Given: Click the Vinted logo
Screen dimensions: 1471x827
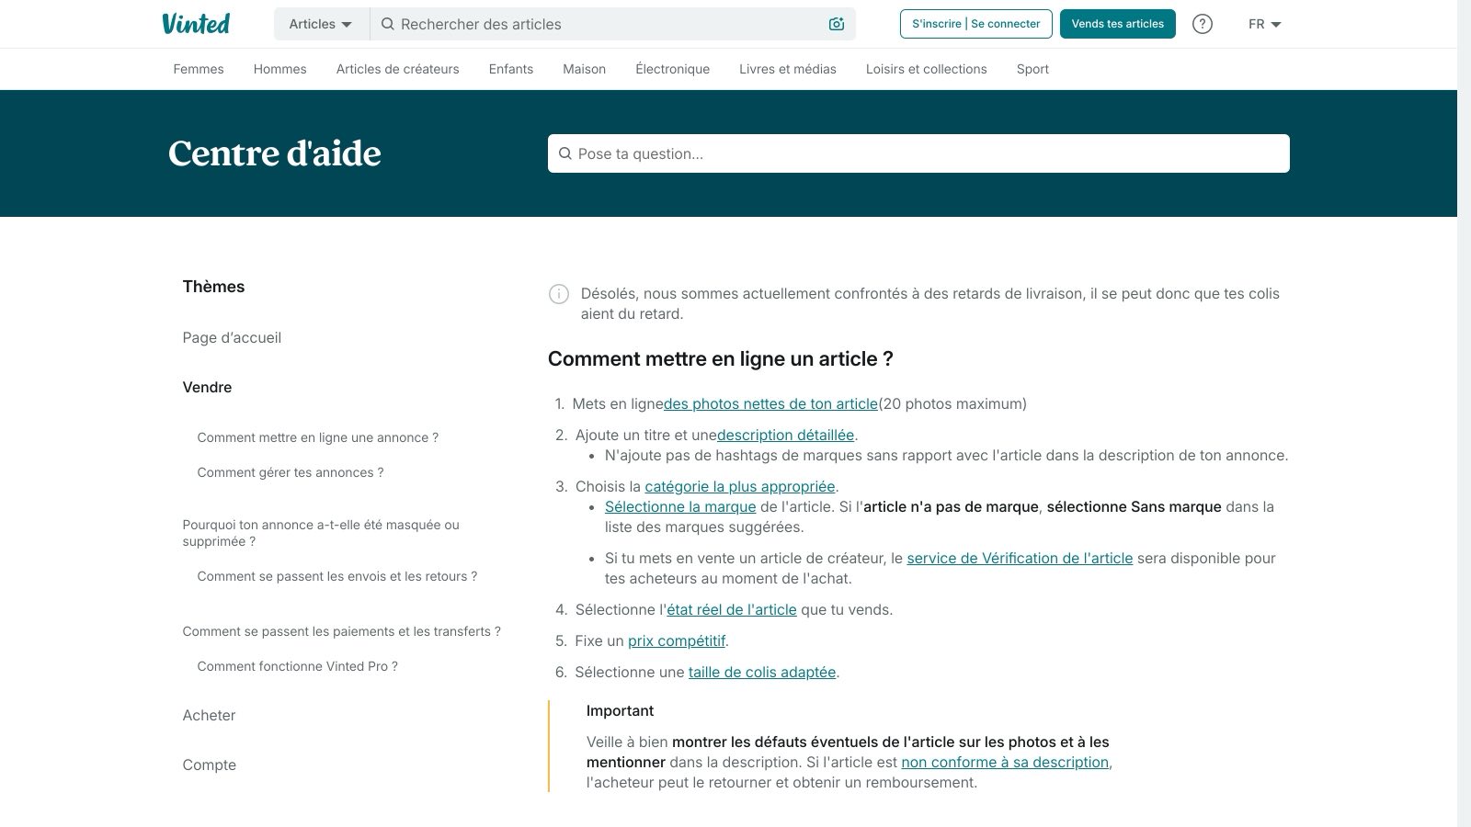Looking at the screenshot, I should pyautogui.click(x=196, y=24).
